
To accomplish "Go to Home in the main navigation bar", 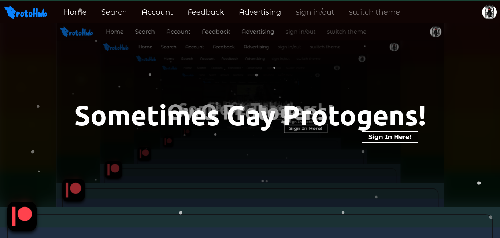I will (x=75, y=12).
